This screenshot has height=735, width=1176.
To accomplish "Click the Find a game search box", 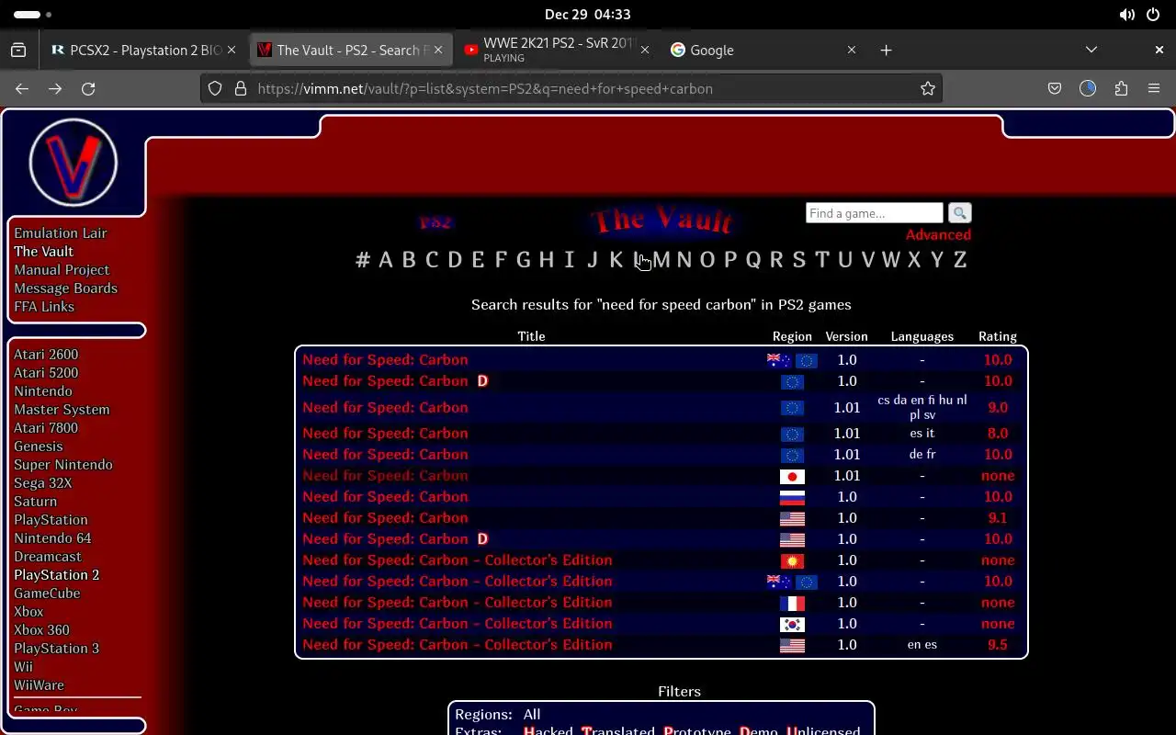I will (x=874, y=213).
